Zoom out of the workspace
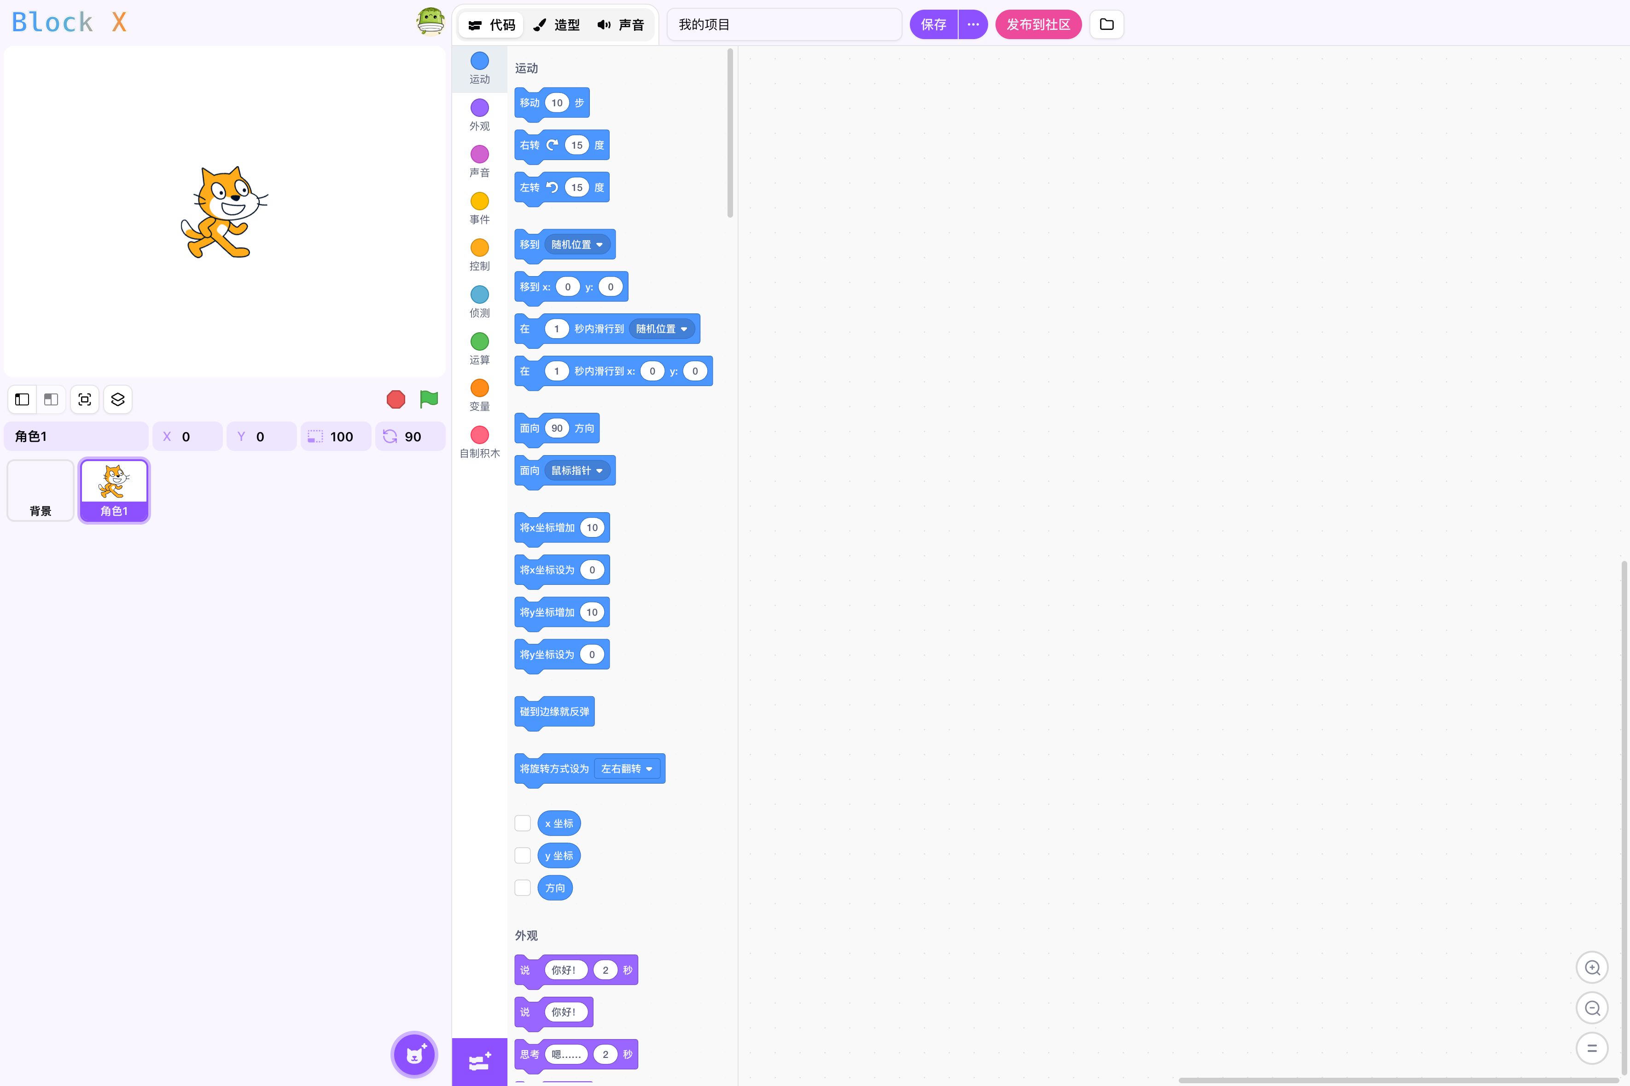Screen dimensions: 1630x1086 pos(1592,1008)
